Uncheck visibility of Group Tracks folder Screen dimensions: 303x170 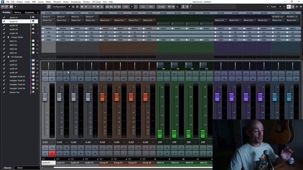click(4, 37)
